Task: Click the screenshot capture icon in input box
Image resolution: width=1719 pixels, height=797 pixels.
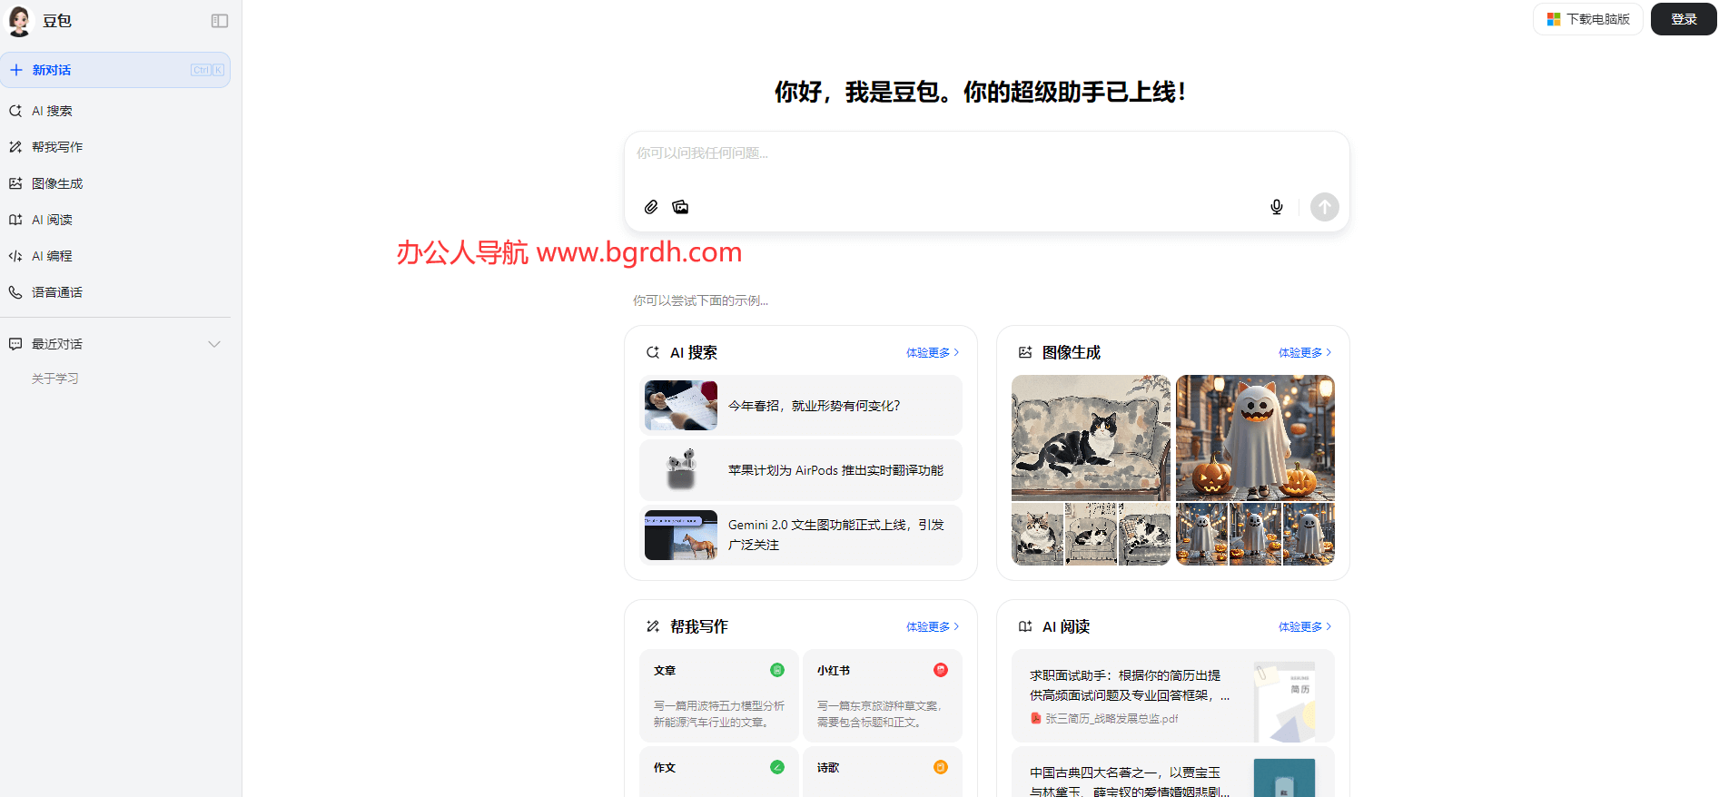Action: pos(680,207)
